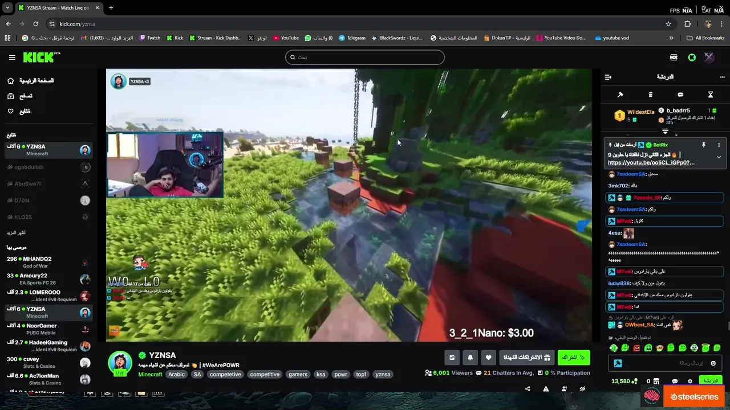This screenshot has height=410, width=730.
Task: Expand the gift leaderboard handle
Action: click(x=665, y=132)
